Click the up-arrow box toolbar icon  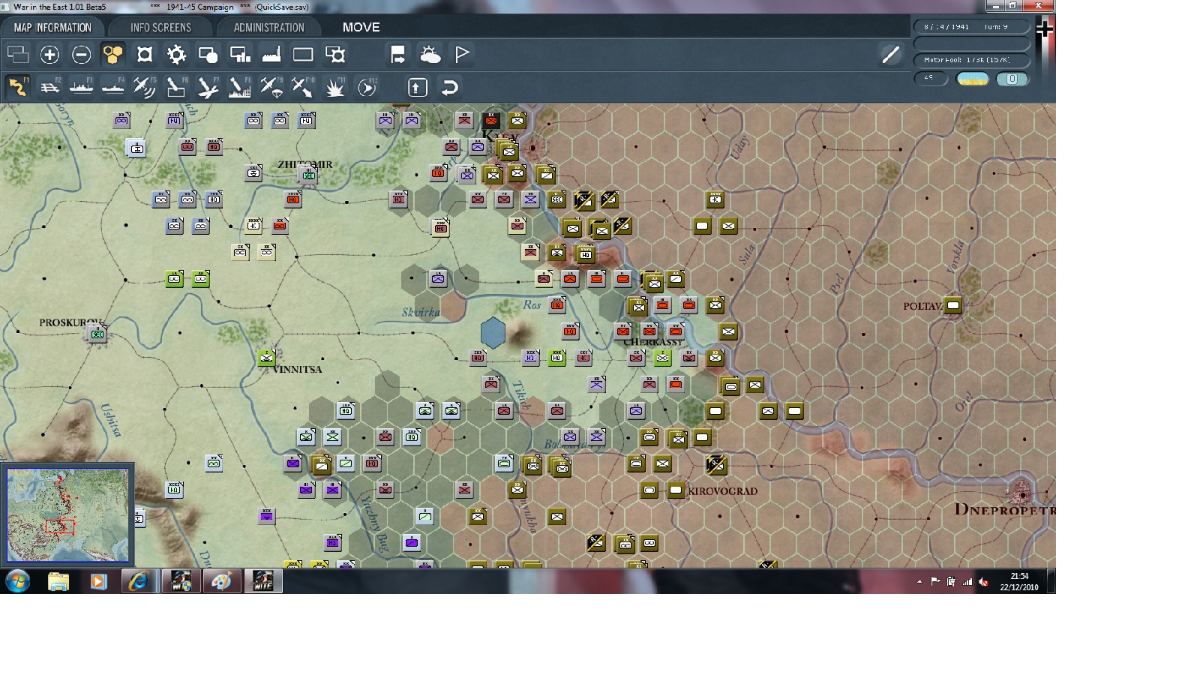(x=418, y=87)
